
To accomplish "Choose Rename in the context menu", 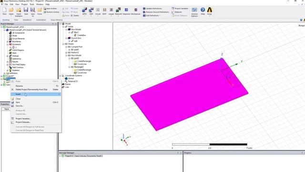I will [x=36, y=86].
